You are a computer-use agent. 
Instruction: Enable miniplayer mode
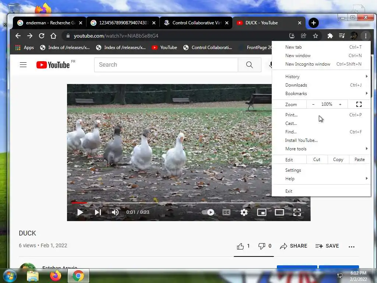[x=262, y=212]
